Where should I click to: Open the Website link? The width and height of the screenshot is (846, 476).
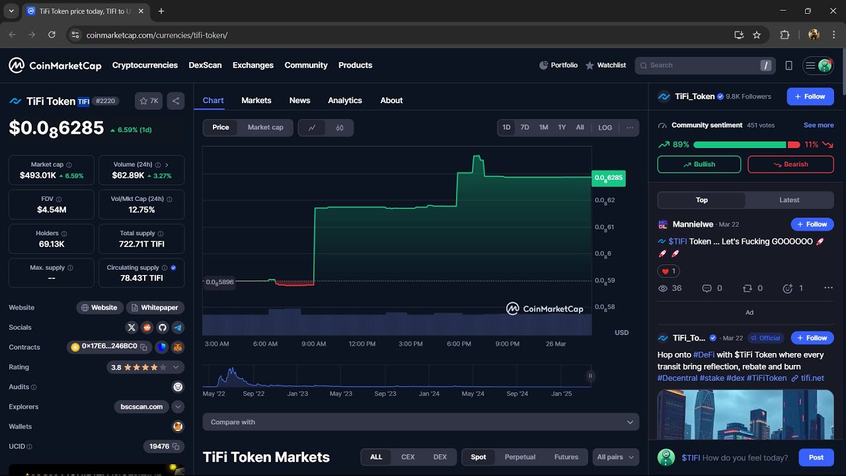point(99,307)
